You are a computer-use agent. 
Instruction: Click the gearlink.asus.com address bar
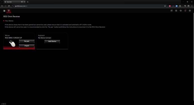click(x=89, y=6)
